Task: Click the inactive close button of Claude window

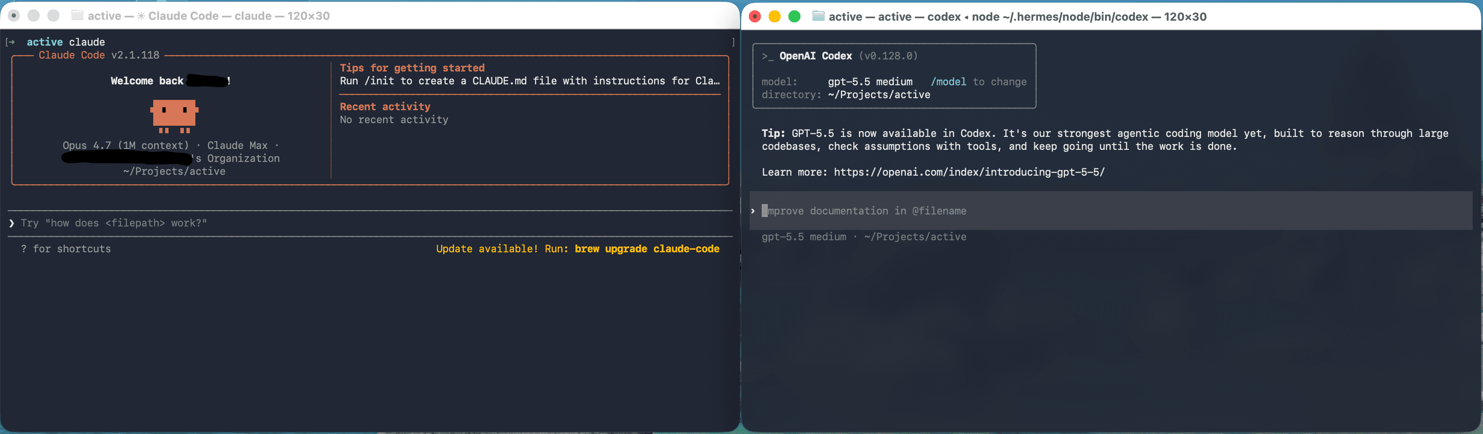Action: [x=14, y=15]
